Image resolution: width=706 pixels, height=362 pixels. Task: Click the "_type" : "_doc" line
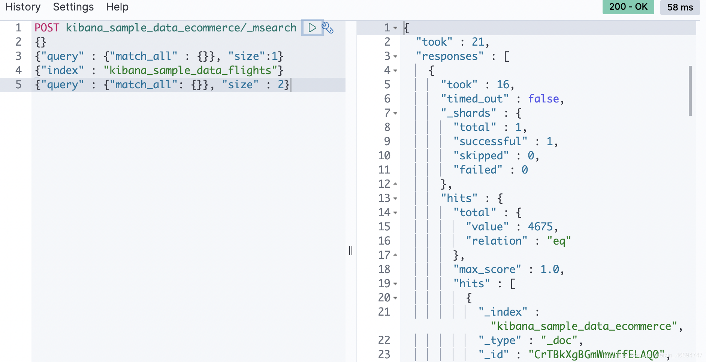pos(531,340)
